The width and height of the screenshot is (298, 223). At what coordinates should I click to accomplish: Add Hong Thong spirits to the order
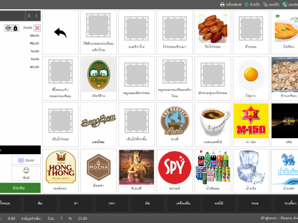[60, 171]
